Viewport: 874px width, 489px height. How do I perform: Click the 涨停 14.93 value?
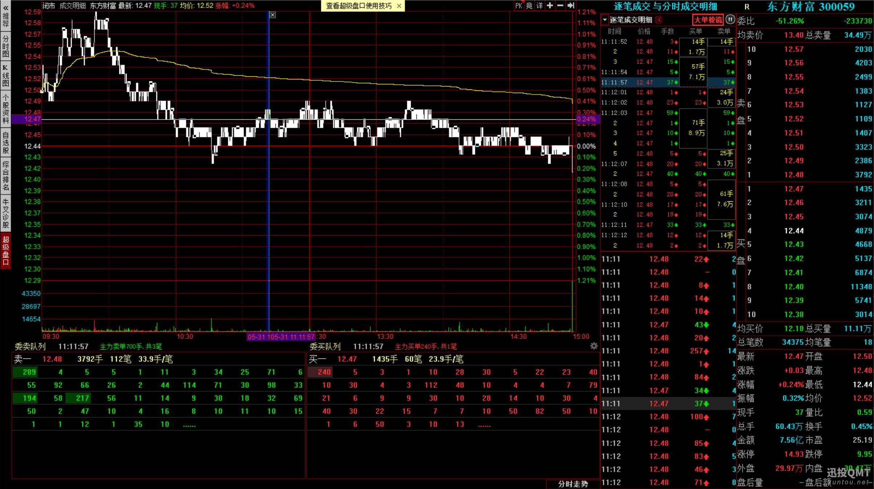794,454
